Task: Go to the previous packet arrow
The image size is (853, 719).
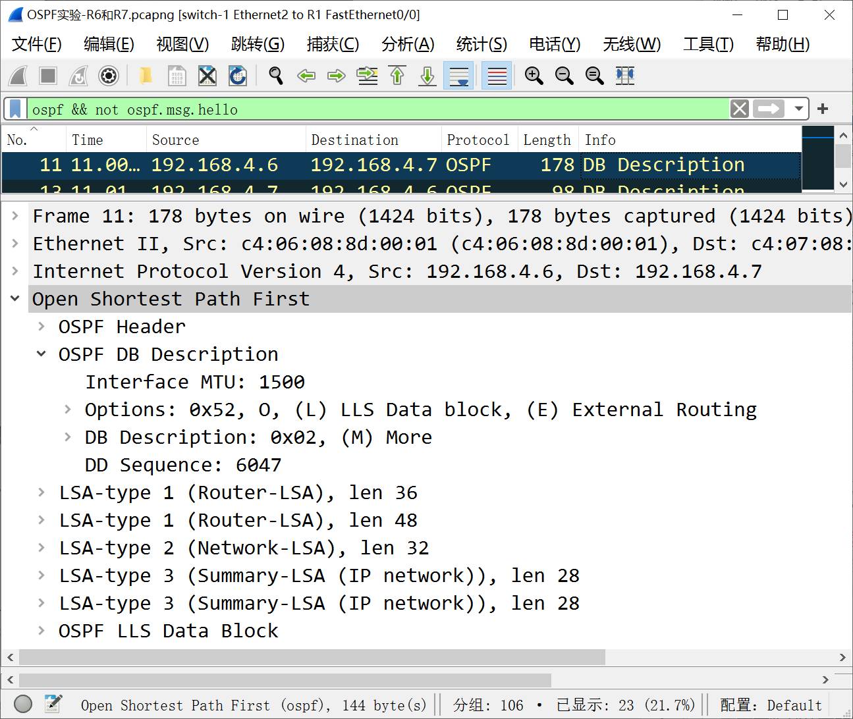Action: tap(306, 76)
